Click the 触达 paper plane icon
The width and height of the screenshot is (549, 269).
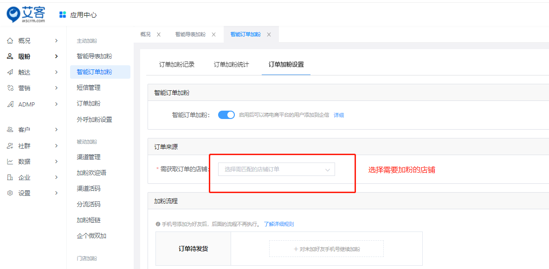[x=10, y=72]
